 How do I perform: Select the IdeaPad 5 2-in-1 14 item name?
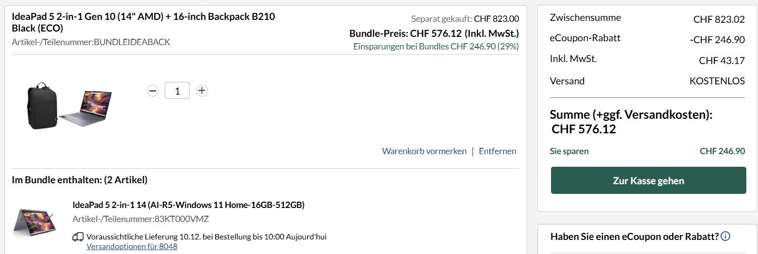click(189, 205)
